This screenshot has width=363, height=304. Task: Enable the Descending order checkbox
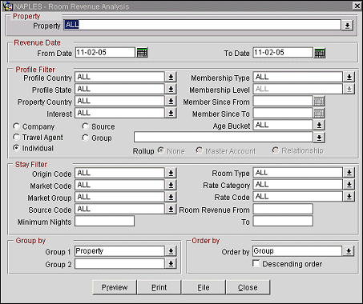coord(256,263)
